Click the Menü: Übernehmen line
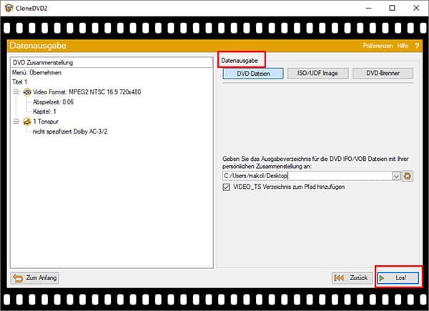429x311 pixels. pos(36,73)
